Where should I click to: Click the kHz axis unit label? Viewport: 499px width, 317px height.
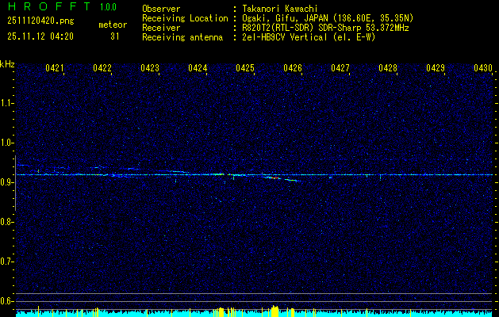click(x=7, y=64)
